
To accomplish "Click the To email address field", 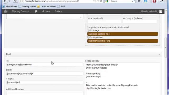I will click(x=45, y=65).
